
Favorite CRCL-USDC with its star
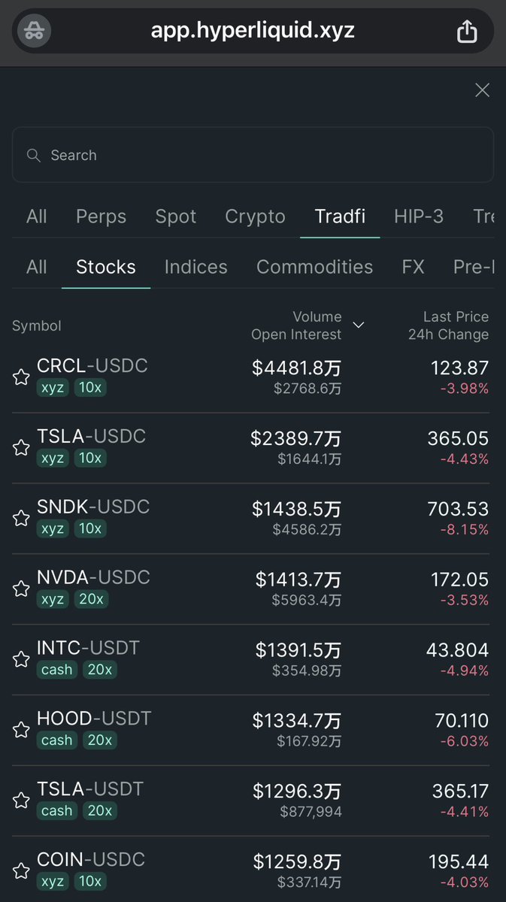(x=21, y=377)
